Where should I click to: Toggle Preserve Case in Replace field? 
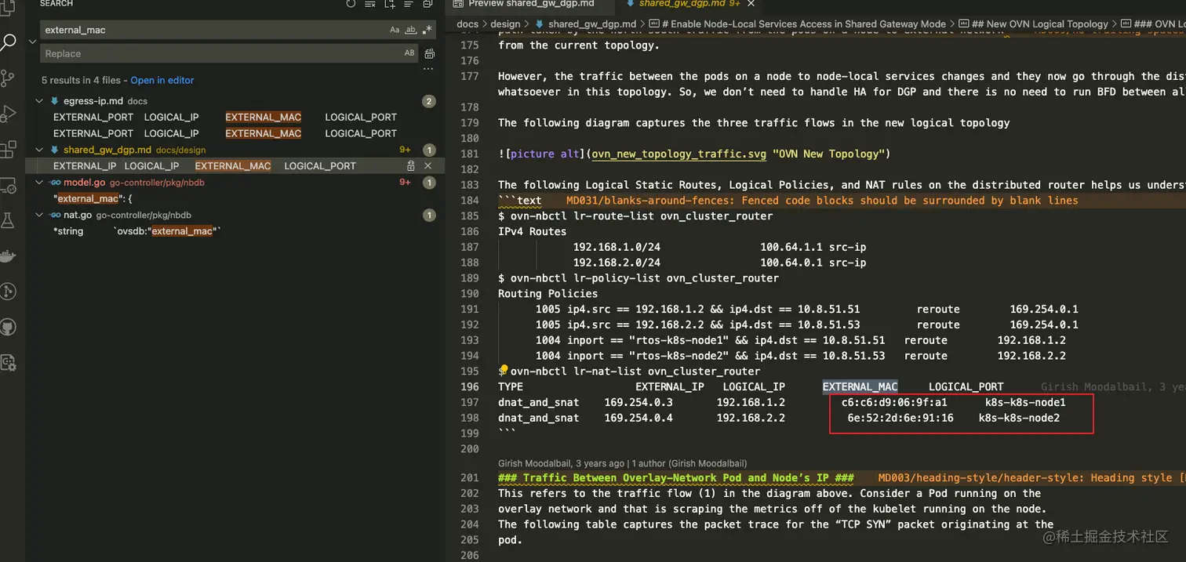click(409, 53)
